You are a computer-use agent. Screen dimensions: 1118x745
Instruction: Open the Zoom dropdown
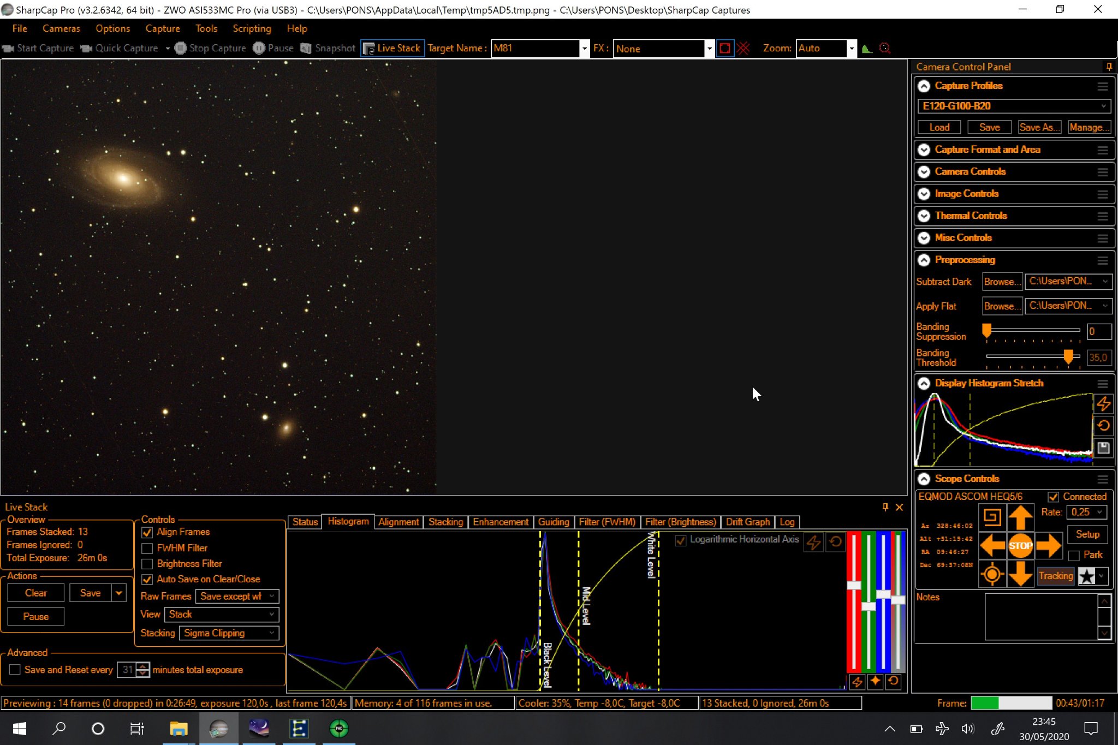click(x=851, y=49)
